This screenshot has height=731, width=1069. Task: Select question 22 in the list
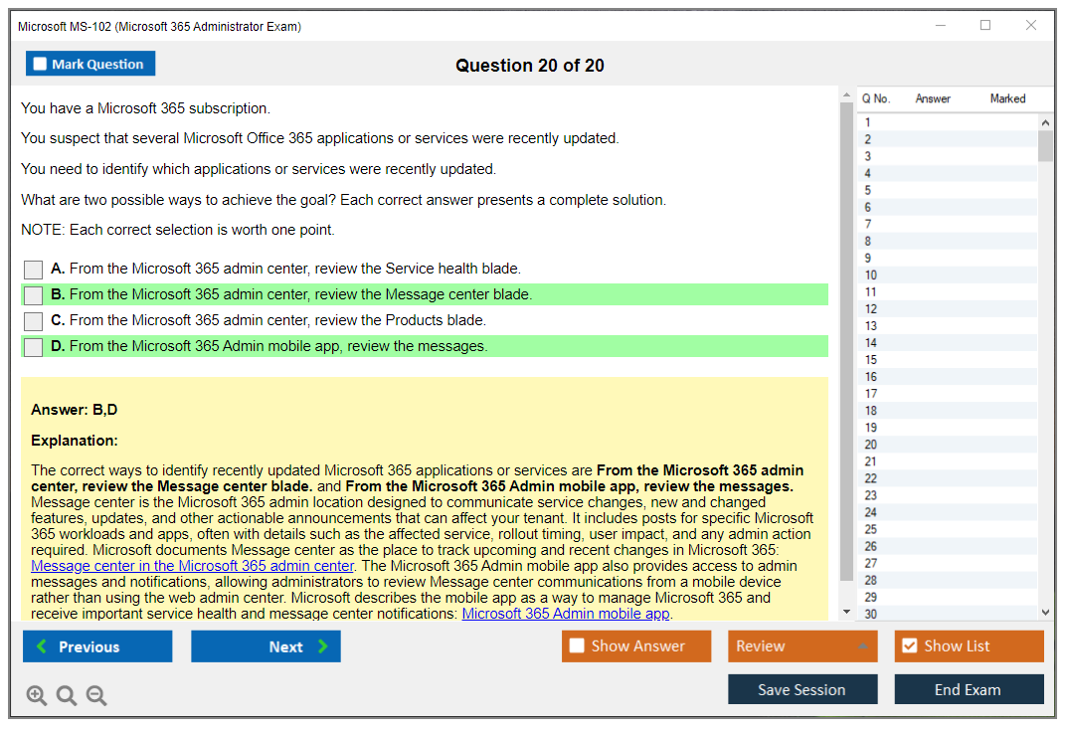pos(948,478)
